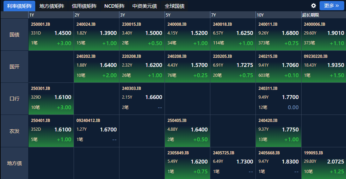Click the 7Y column header

click(x=233, y=15)
